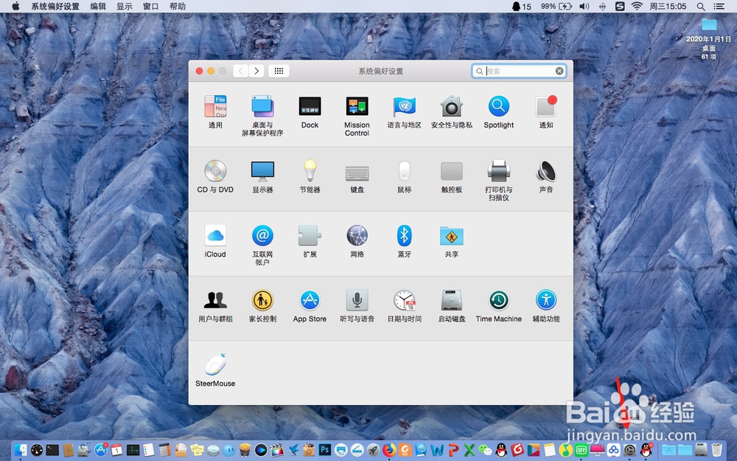The width and height of the screenshot is (737, 461).
Task: Open the Trash in the Dock
Action: tap(716, 450)
